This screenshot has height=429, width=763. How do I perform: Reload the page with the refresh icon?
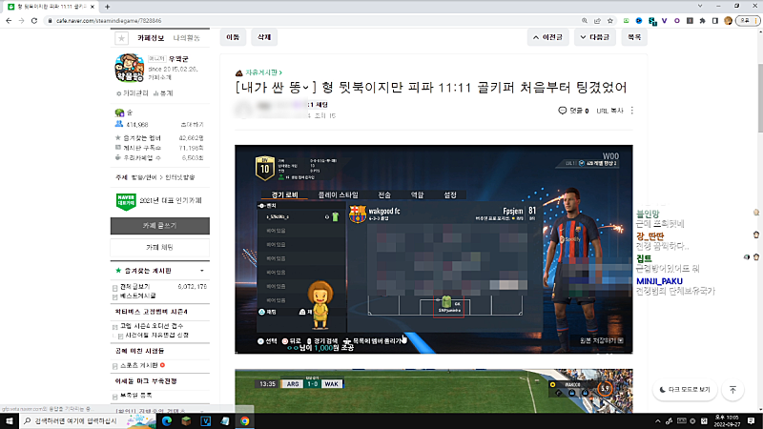point(34,21)
